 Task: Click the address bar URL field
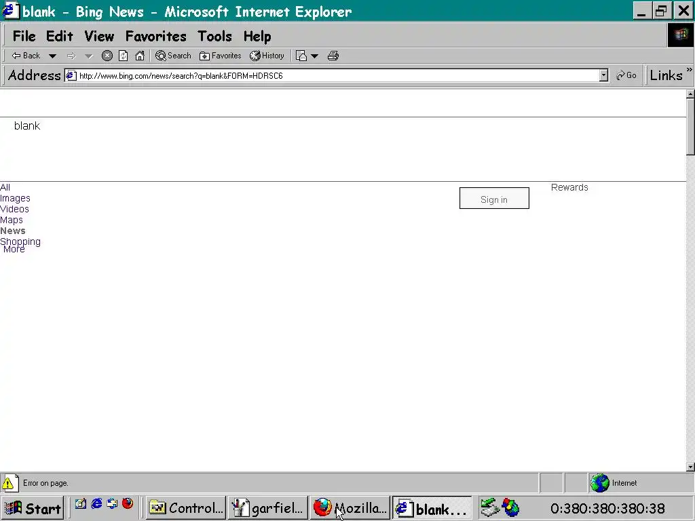click(338, 76)
